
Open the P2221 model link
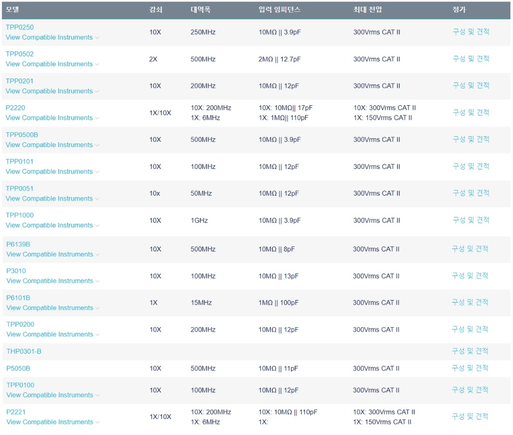tap(16, 412)
